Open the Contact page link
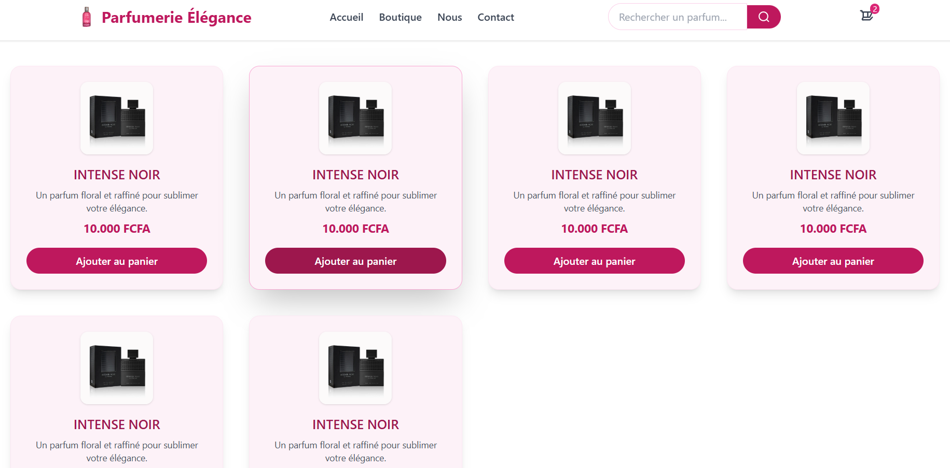950x468 pixels. click(x=495, y=17)
